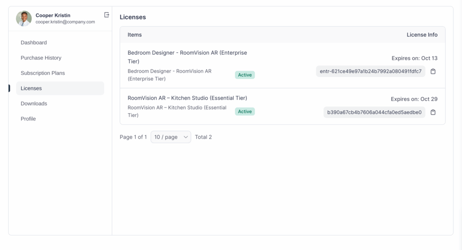Image resolution: width=462 pixels, height=250 pixels.
Task: Navigate to Downloads section
Action: [34, 103]
